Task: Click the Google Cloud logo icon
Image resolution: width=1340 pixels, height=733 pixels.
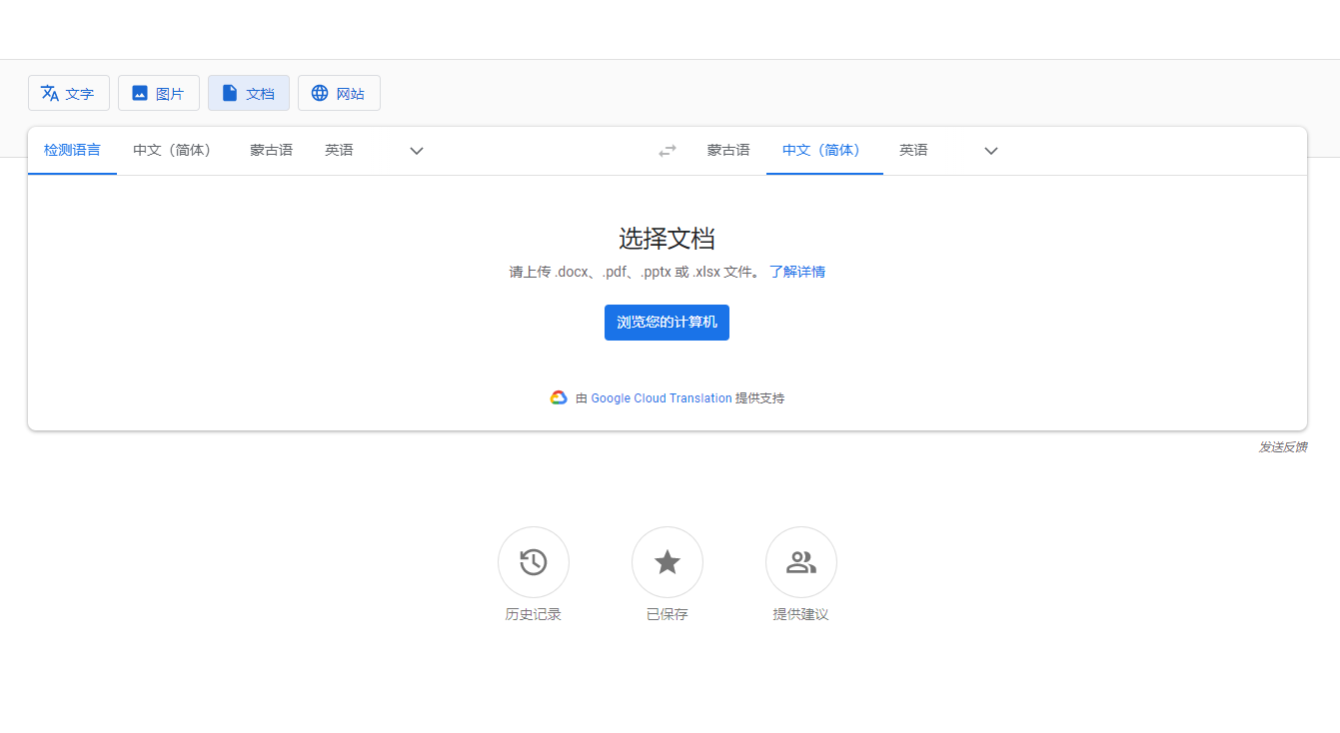Action: click(x=559, y=397)
